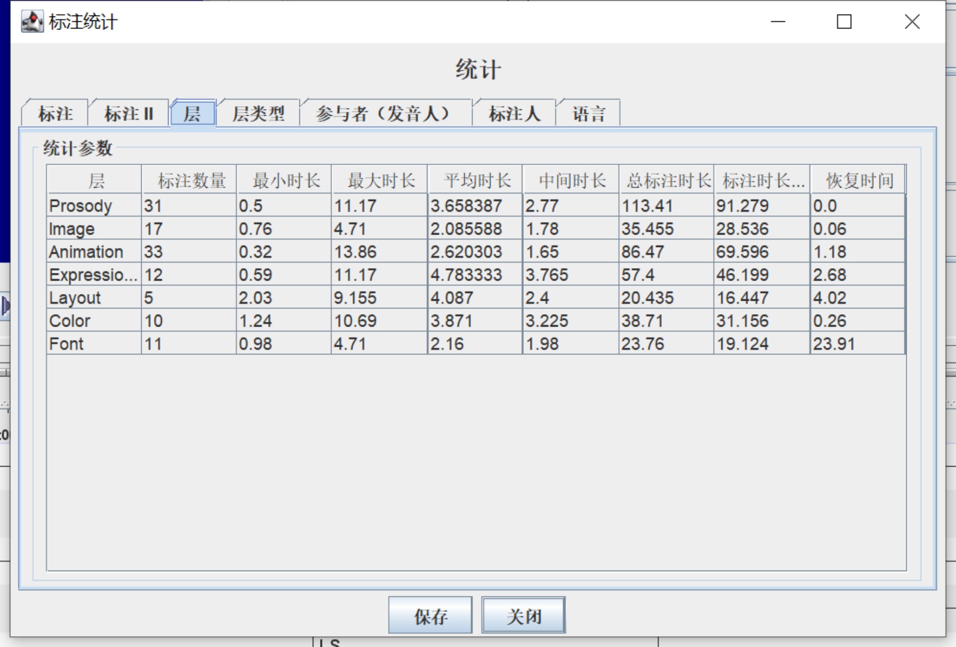Viewport: 956px width, 647px height.
Task: Select the 层 tab
Action: 192,114
